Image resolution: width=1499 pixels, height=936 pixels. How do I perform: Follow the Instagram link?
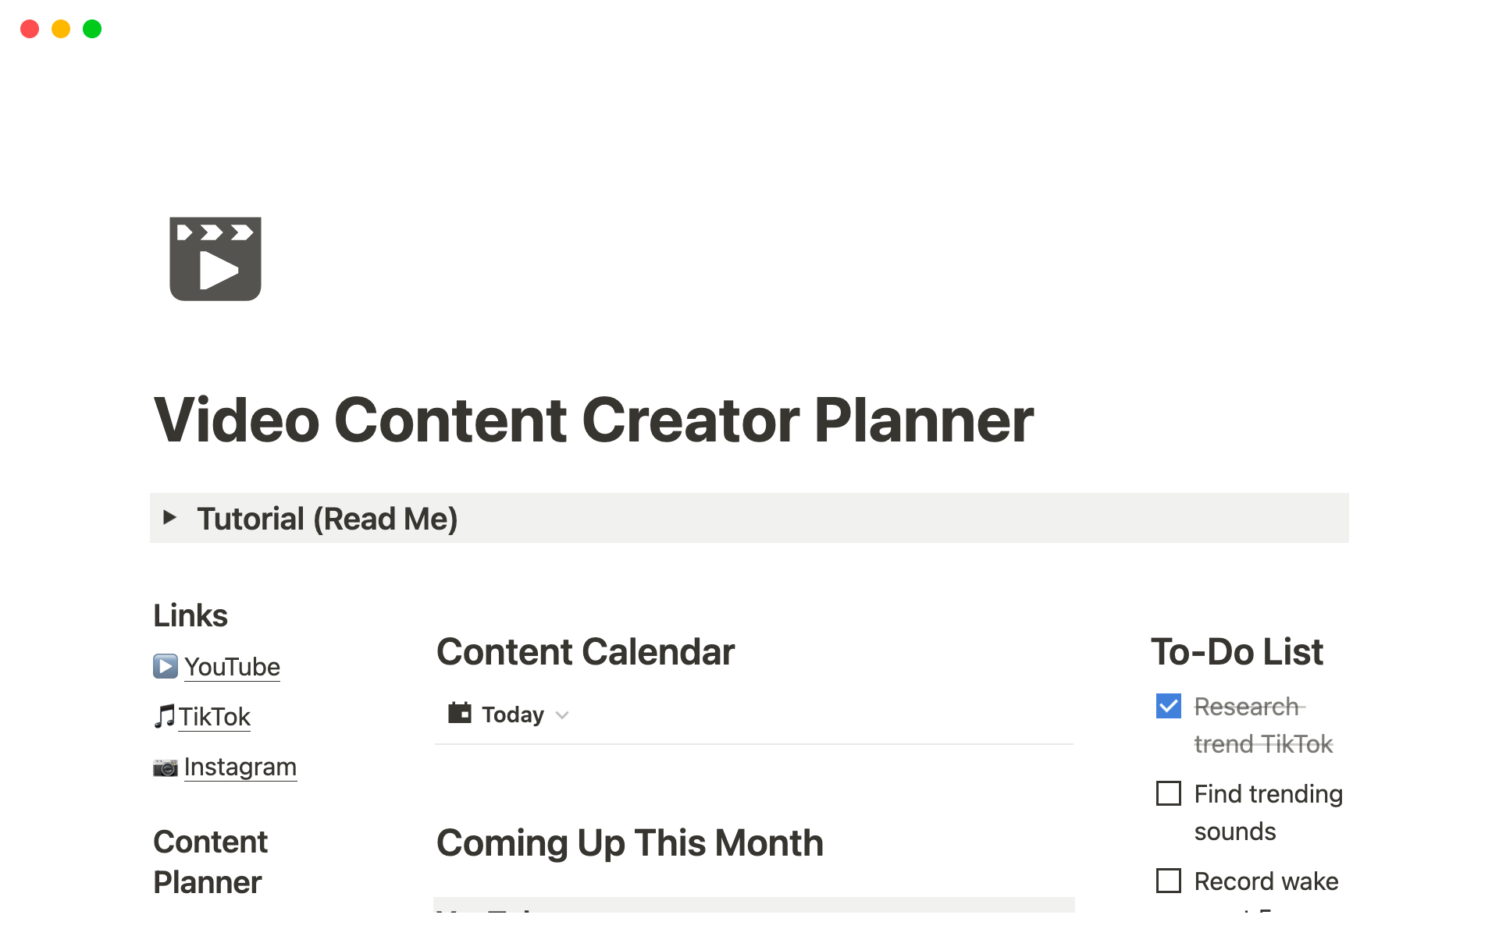tap(240, 767)
